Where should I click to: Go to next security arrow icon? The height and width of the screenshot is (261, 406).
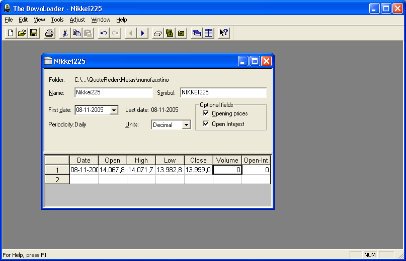click(x=142, y=33)
